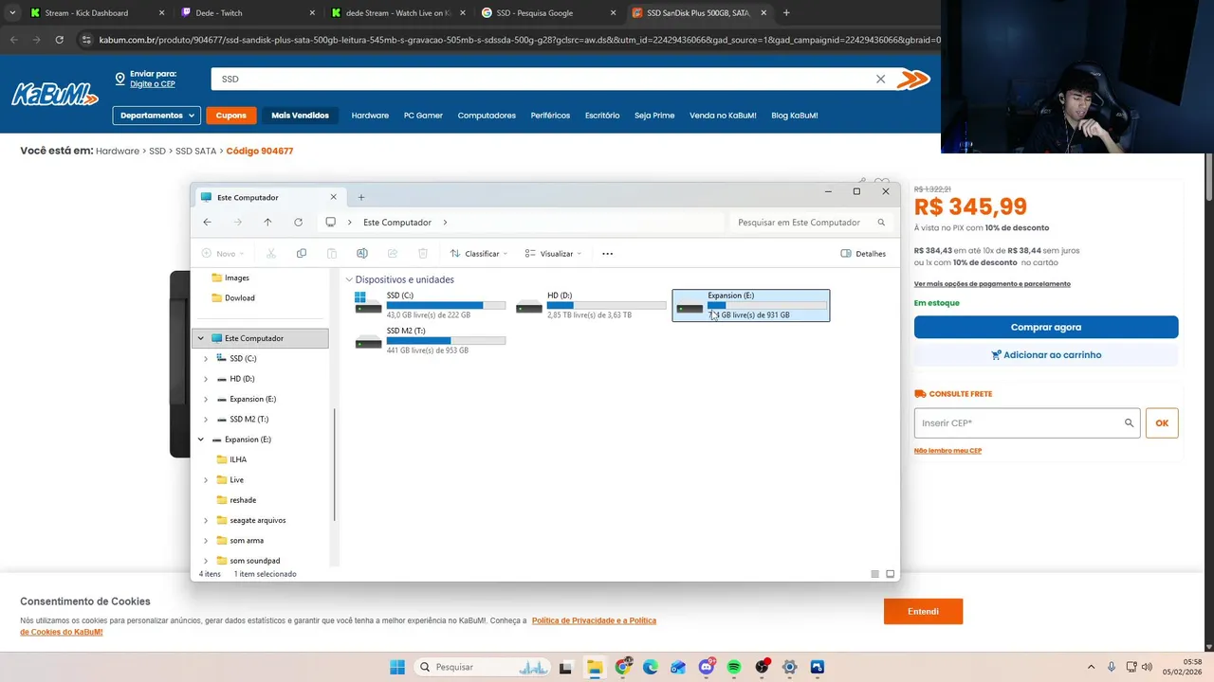Open Spotify from the taskbar
The height and width of the screenshot is (682, 1214).
pyautogui.click(x=734, y=667)
